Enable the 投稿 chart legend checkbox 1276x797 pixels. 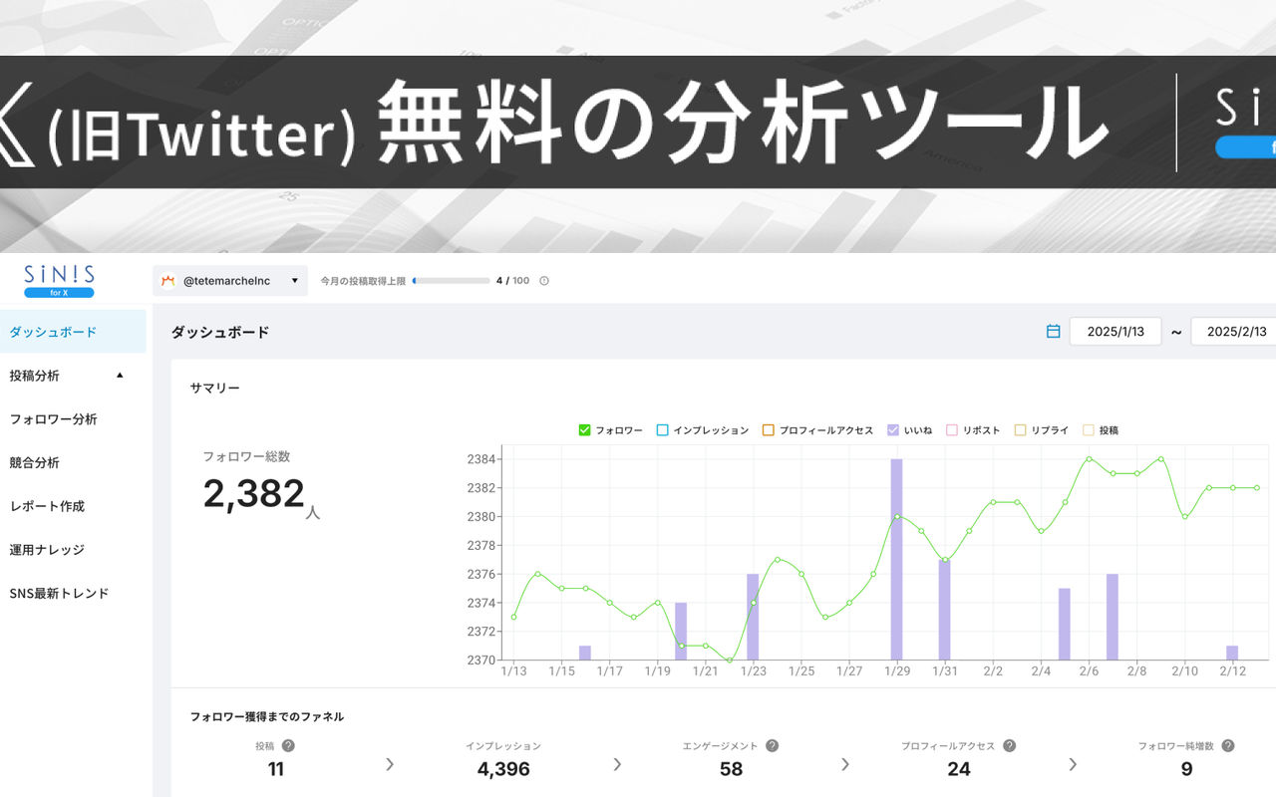pos(1089,430)
